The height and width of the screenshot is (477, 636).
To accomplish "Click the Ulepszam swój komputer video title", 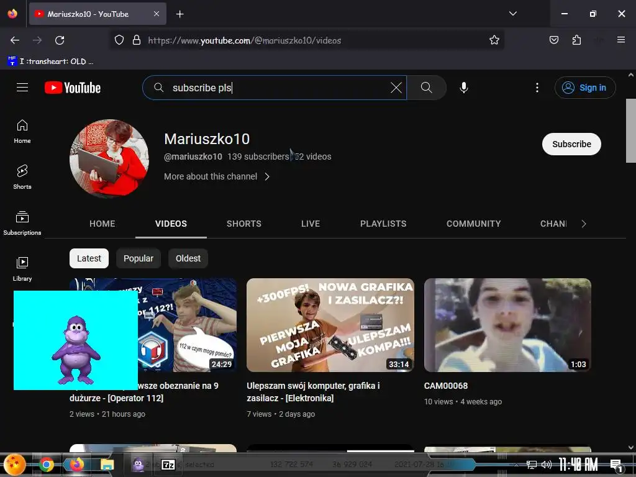I will click(313, 392).
